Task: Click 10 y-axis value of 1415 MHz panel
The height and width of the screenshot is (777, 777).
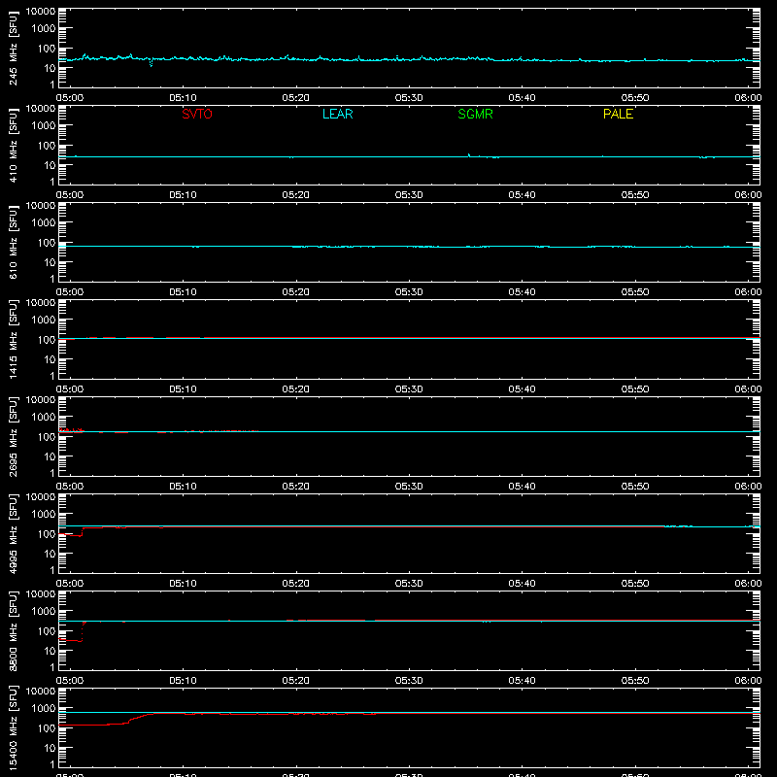Action: [51, 359]
